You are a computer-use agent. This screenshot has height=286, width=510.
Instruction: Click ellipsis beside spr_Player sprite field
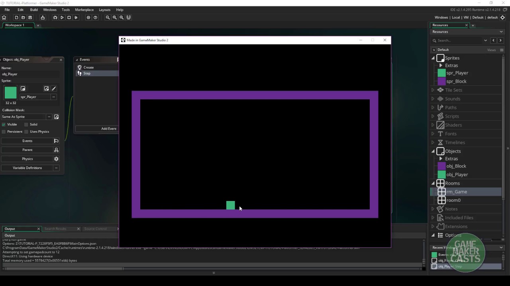[54, 97]
